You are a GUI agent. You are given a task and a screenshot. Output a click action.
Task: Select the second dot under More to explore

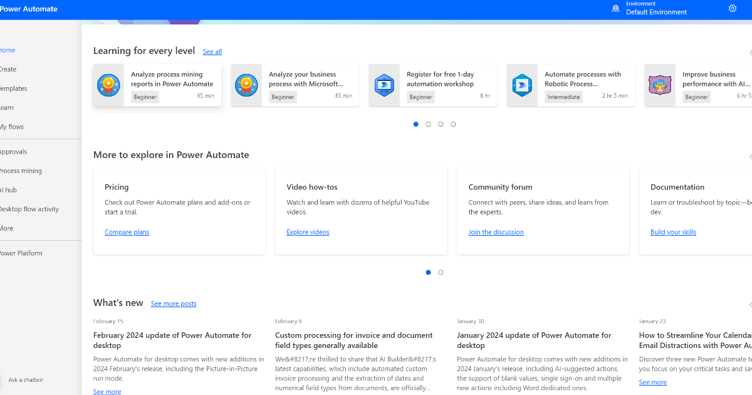point(441,272)
